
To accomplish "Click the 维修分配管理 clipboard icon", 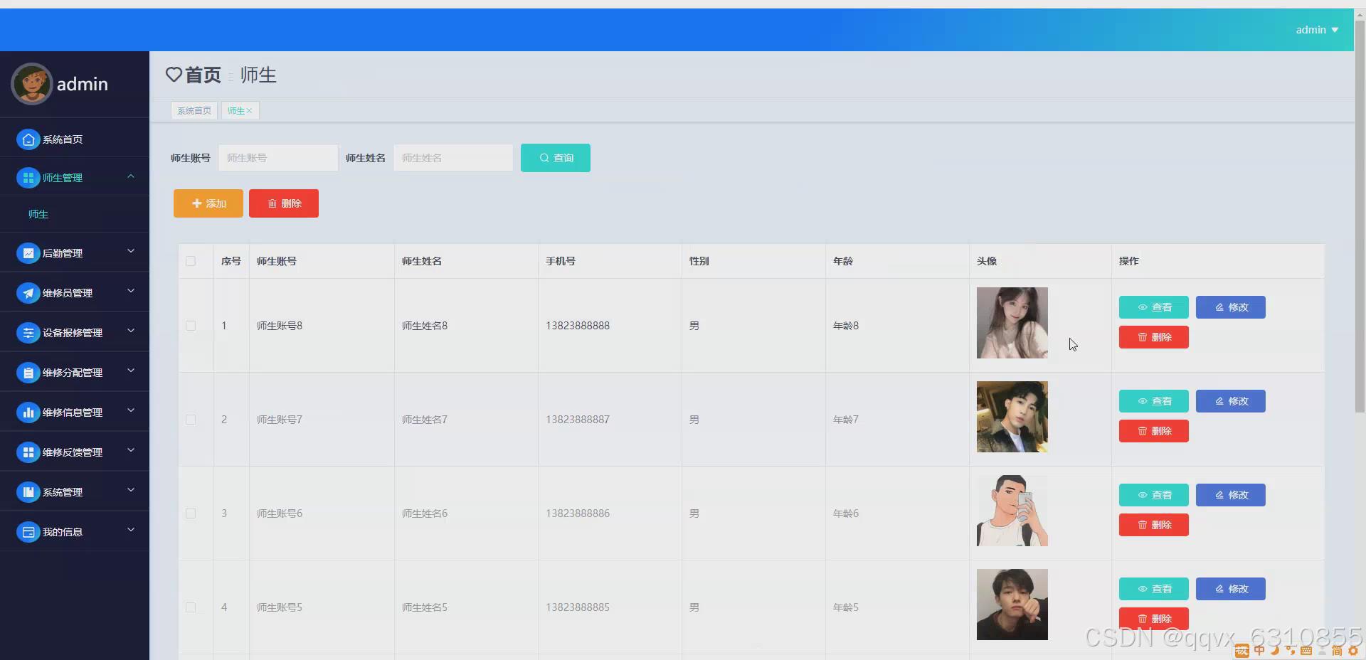I will coord(28,373).
